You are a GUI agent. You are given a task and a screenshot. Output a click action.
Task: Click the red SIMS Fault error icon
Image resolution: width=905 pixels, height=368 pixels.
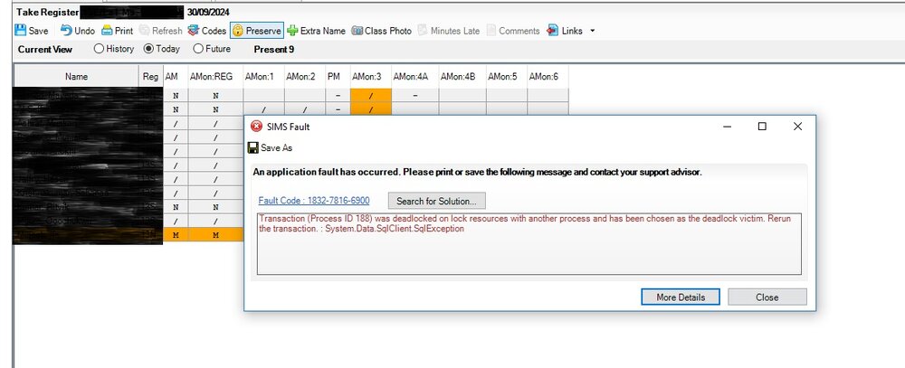click(x=256, y=127)
